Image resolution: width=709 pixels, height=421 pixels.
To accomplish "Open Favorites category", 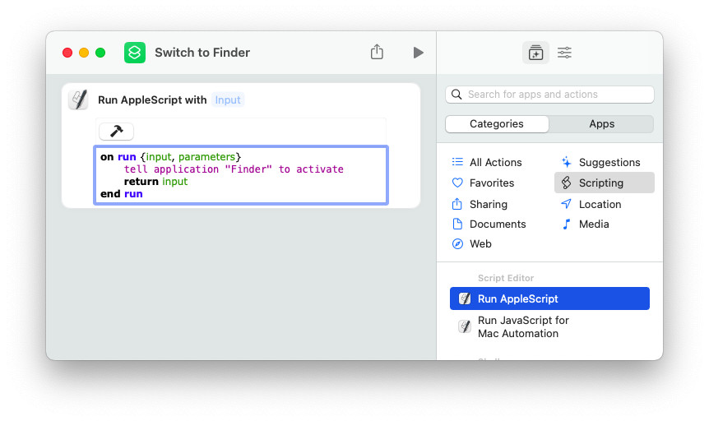I will click(x=492, y=183).
